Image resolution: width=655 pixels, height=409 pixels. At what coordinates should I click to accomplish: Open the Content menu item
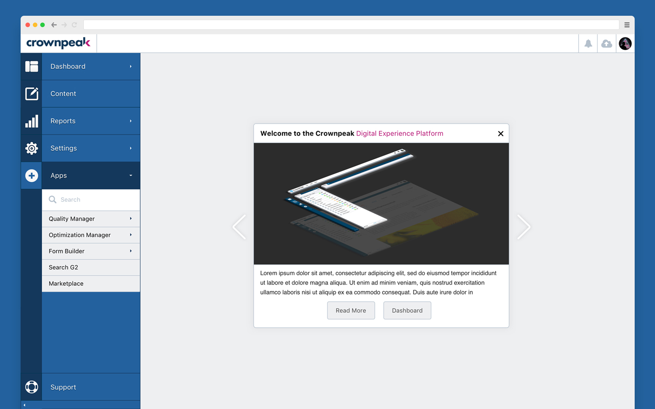91,94
